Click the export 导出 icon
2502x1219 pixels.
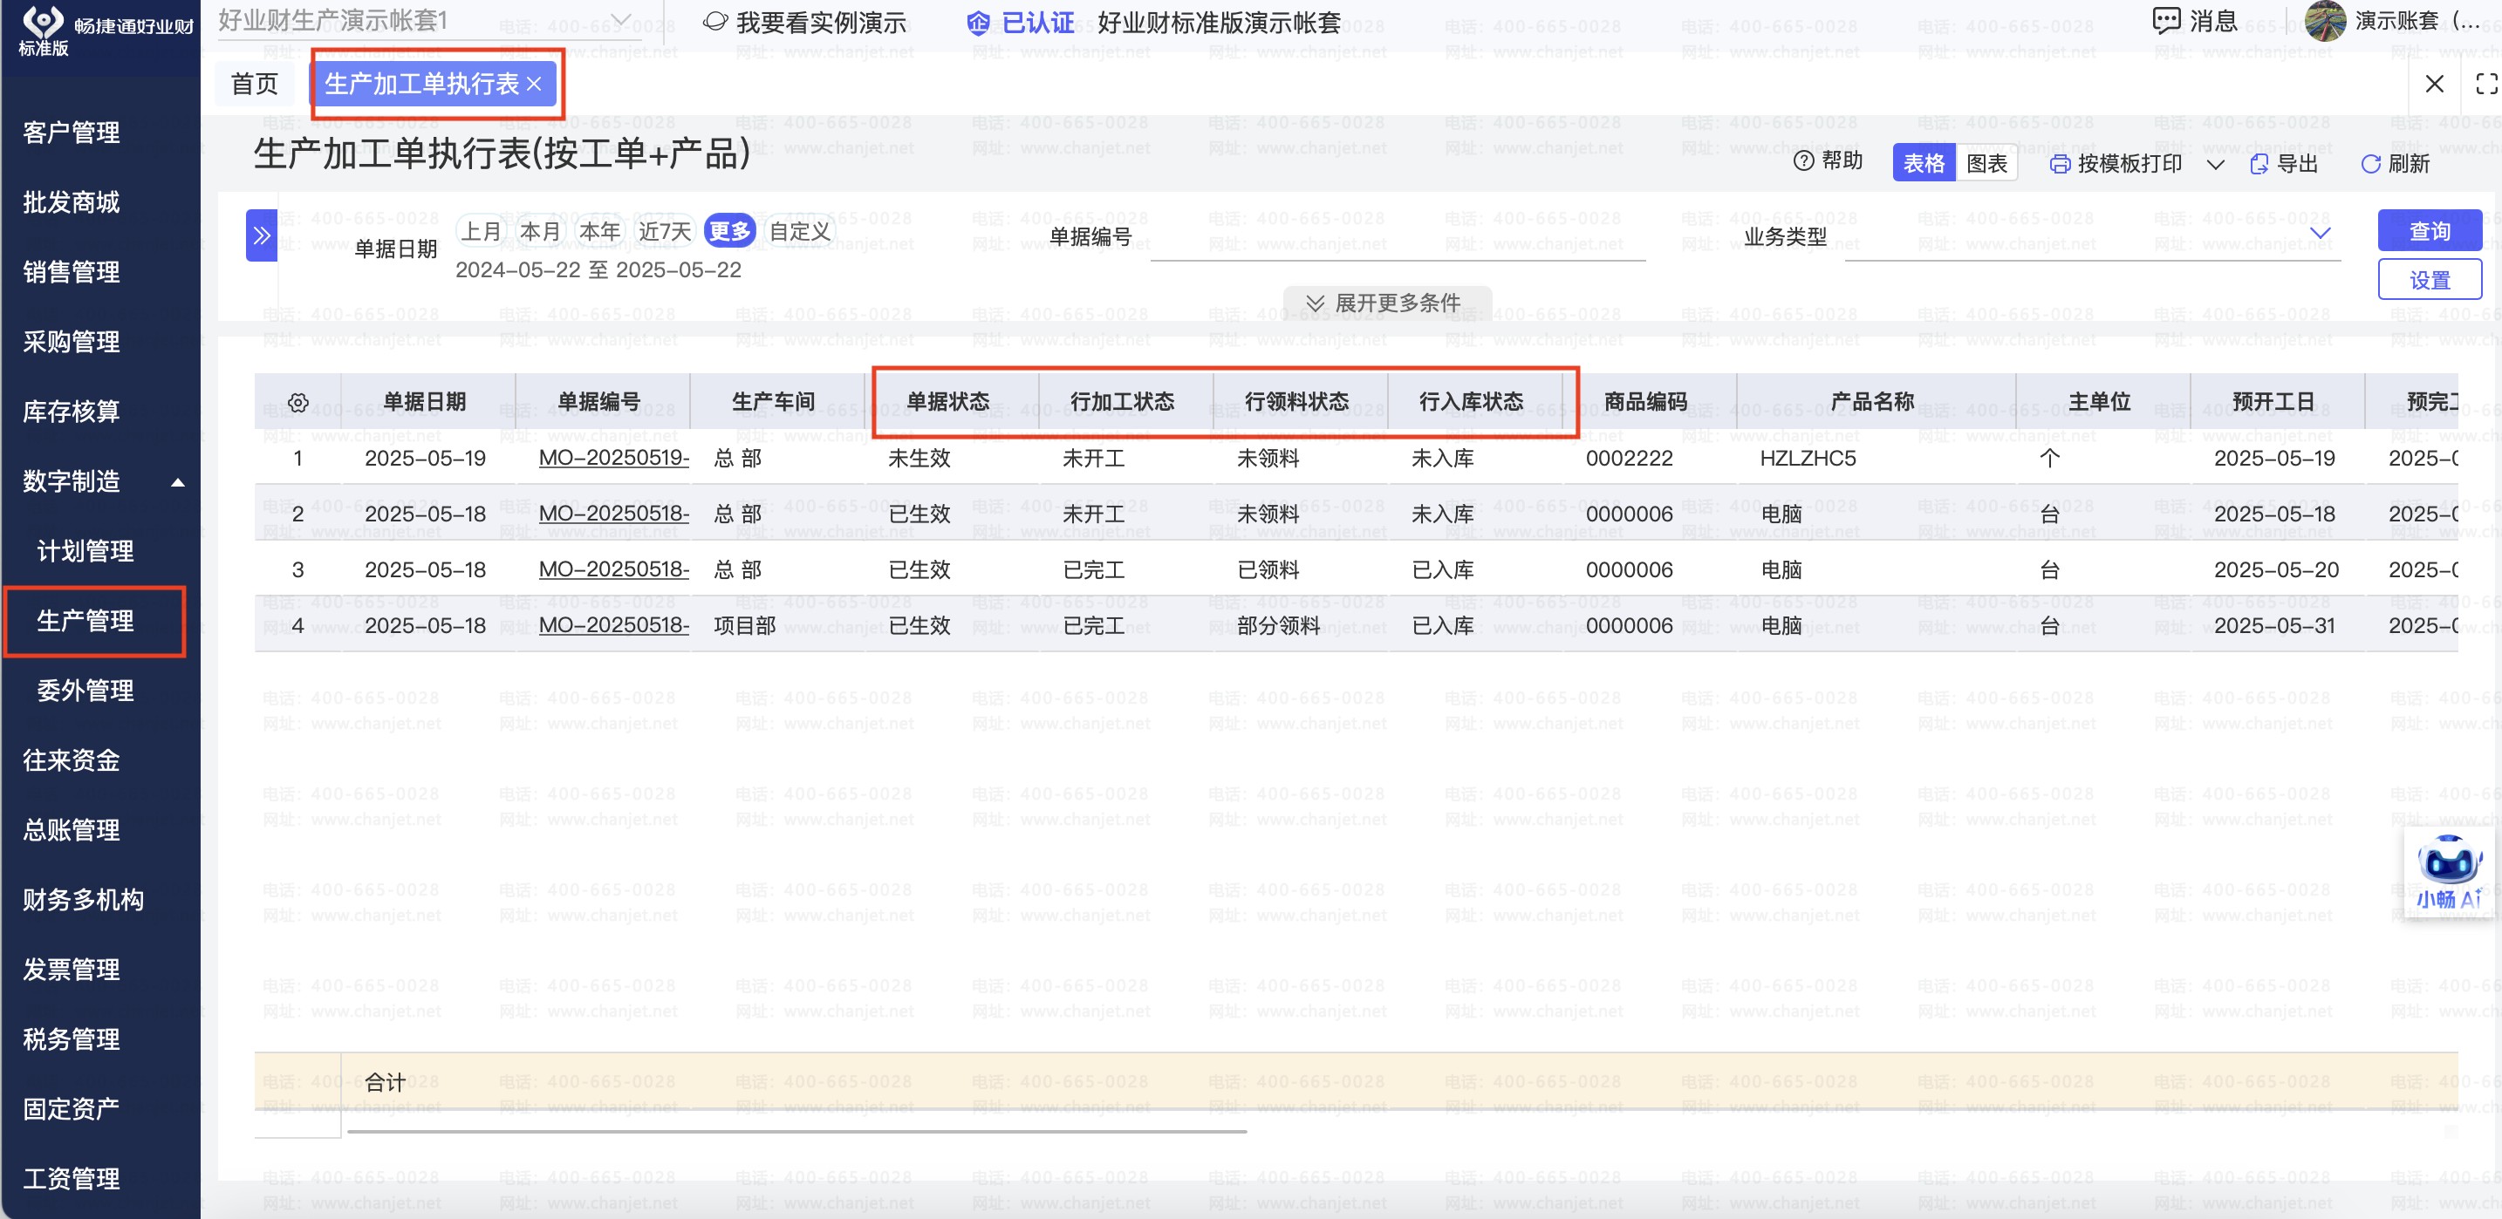pyautogui.click(x=2259, y=164)
